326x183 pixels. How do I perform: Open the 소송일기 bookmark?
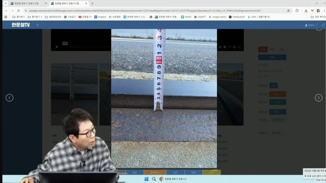[x=70, y=17]
